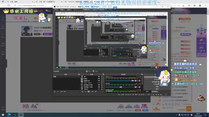Pop out the Sources dock header icon
This screenshot has width=209, height=117.
[x=103, y=74]
